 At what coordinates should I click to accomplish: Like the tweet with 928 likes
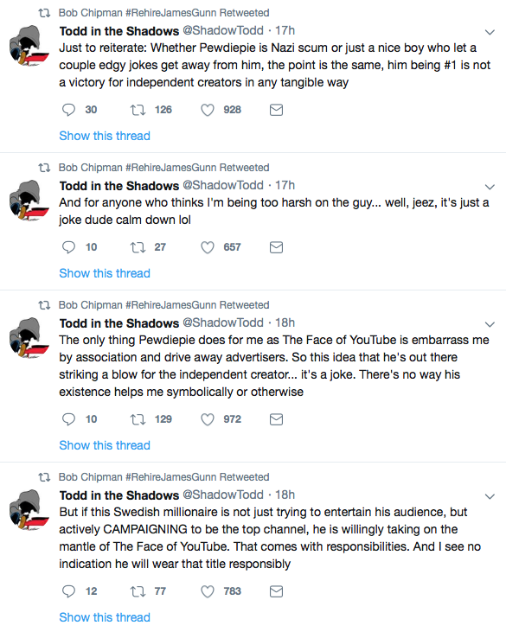pyautogui.click(x=208, y=110)
